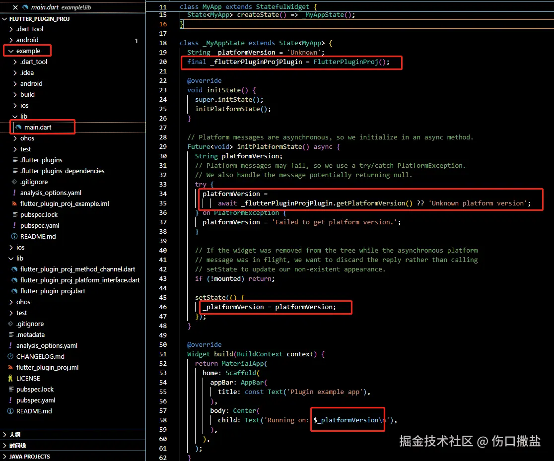Expand the android folder under example
This screenshot has width=554, height=461.
tap(15, 84)
